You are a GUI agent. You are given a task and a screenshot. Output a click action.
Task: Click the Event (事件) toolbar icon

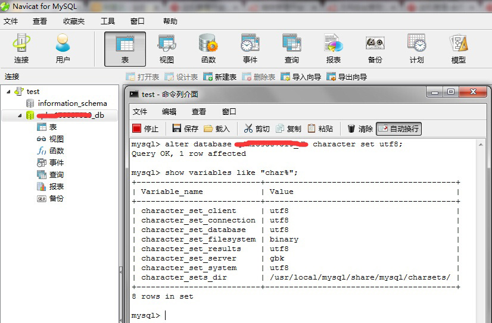point(250,49)
